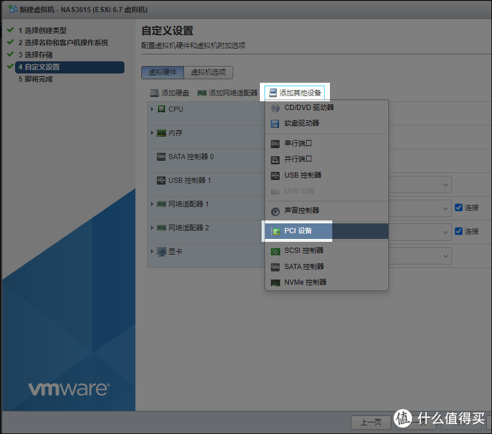Switch to the 虚拟机选项 tab

208,72
